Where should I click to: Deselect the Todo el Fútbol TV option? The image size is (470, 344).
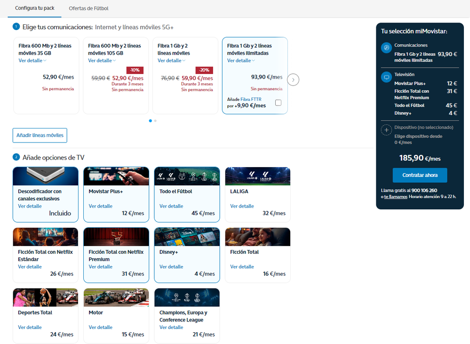(187, 194)
